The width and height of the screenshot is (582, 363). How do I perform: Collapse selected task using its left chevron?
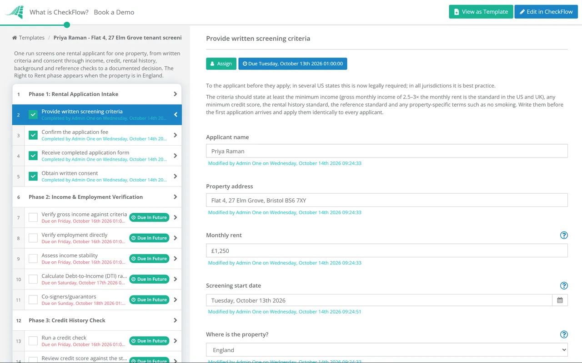(x=176, y=115)
